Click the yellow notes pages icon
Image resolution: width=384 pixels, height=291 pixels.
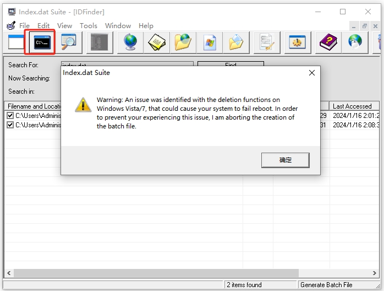pos(156,42)
